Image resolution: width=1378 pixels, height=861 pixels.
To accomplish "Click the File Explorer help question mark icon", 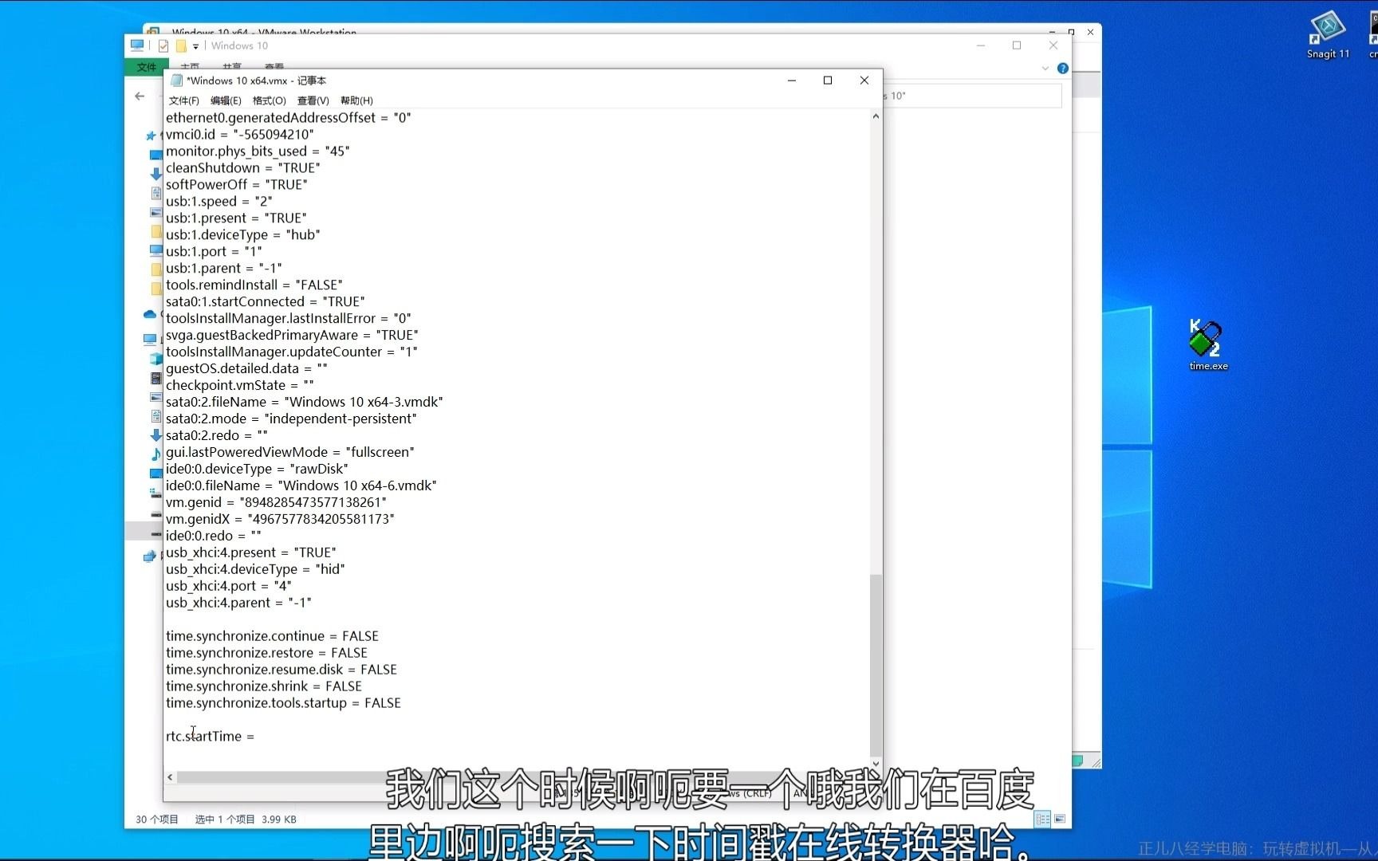I will point(1062,69).
